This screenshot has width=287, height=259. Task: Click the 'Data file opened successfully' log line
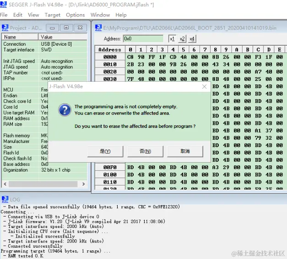(x=92, y=207)
